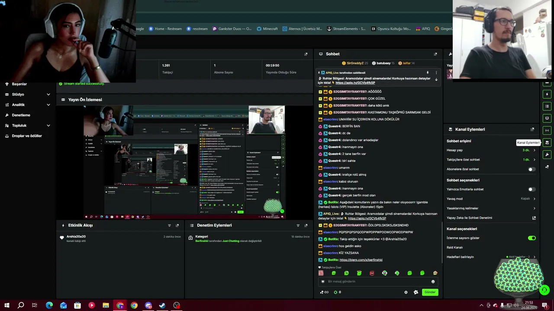The height and width of the screenshot is (311, 554).
Task: Click the monitor icon in right rail
Action: point(547,118)
